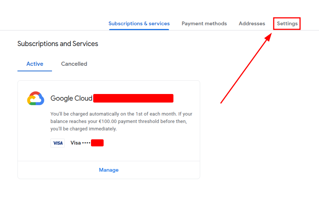Image resolution: width=319 pixels, height=201 pixels.
Task: Click the redacted Visa card digits box
Action: (97, 143)
